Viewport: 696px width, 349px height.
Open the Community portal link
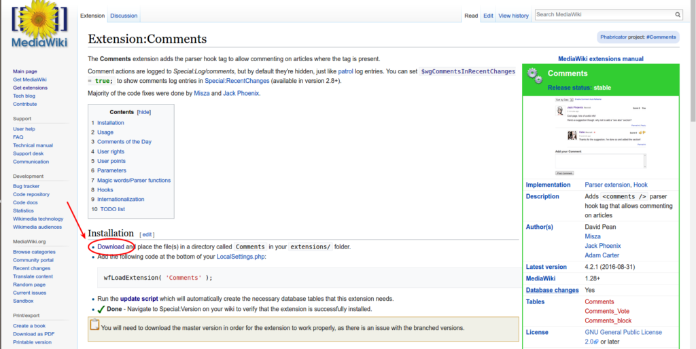click(x=33, y=260)
